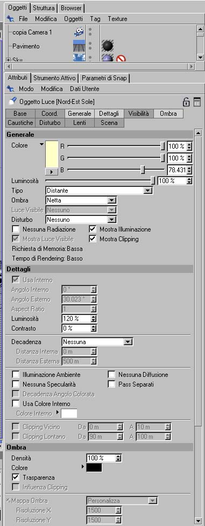Image resolution: width=205 pixels, height=526 pixels.
Task: Click the Densità 100 % input field
Action: [101, 458]
